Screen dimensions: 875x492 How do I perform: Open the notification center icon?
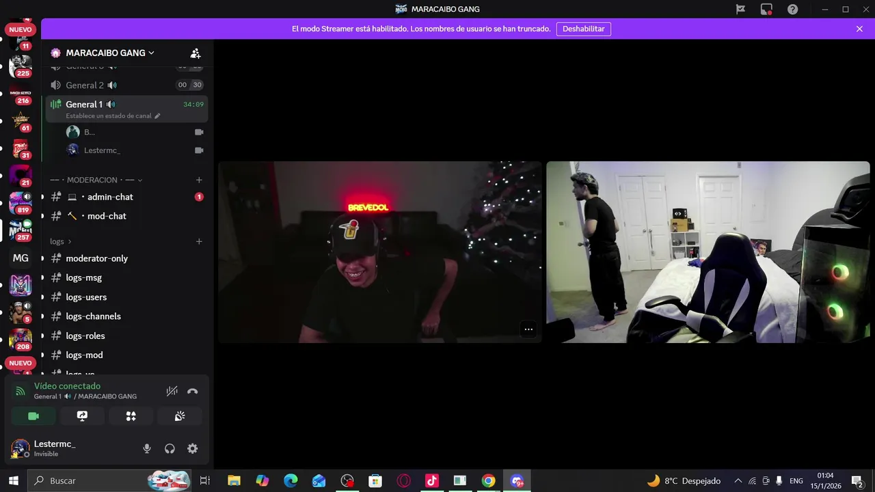[857, 480]
